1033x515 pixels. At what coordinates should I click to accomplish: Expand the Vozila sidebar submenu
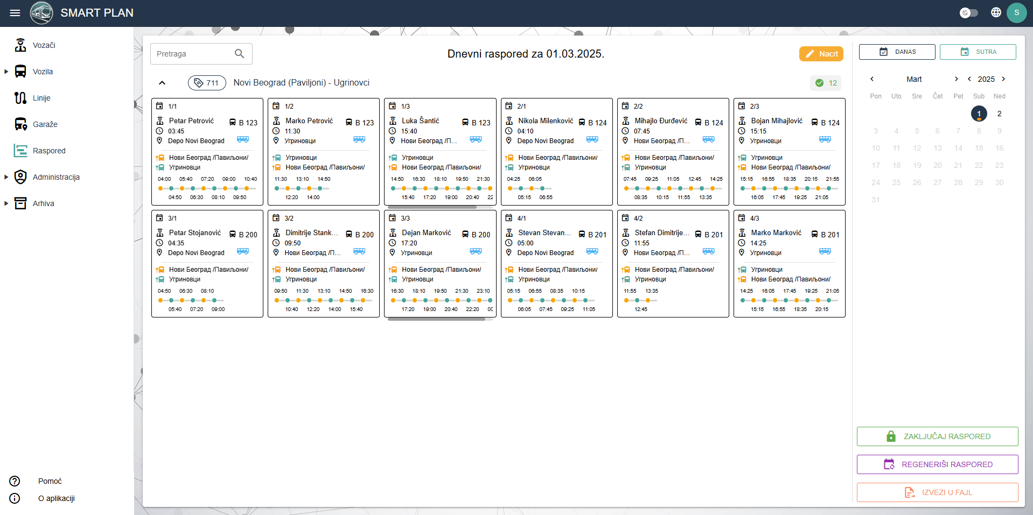pos(6,72)
